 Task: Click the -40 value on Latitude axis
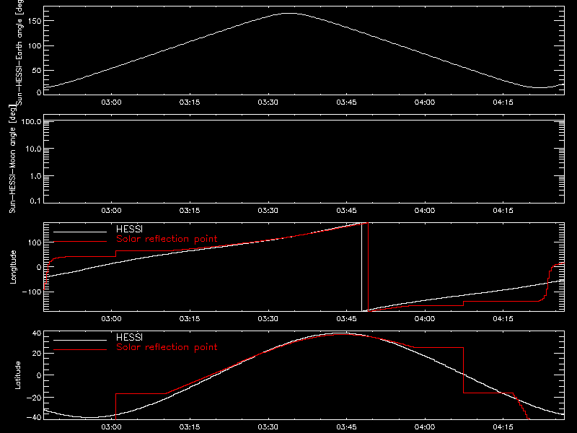click(x=34, y=418)
